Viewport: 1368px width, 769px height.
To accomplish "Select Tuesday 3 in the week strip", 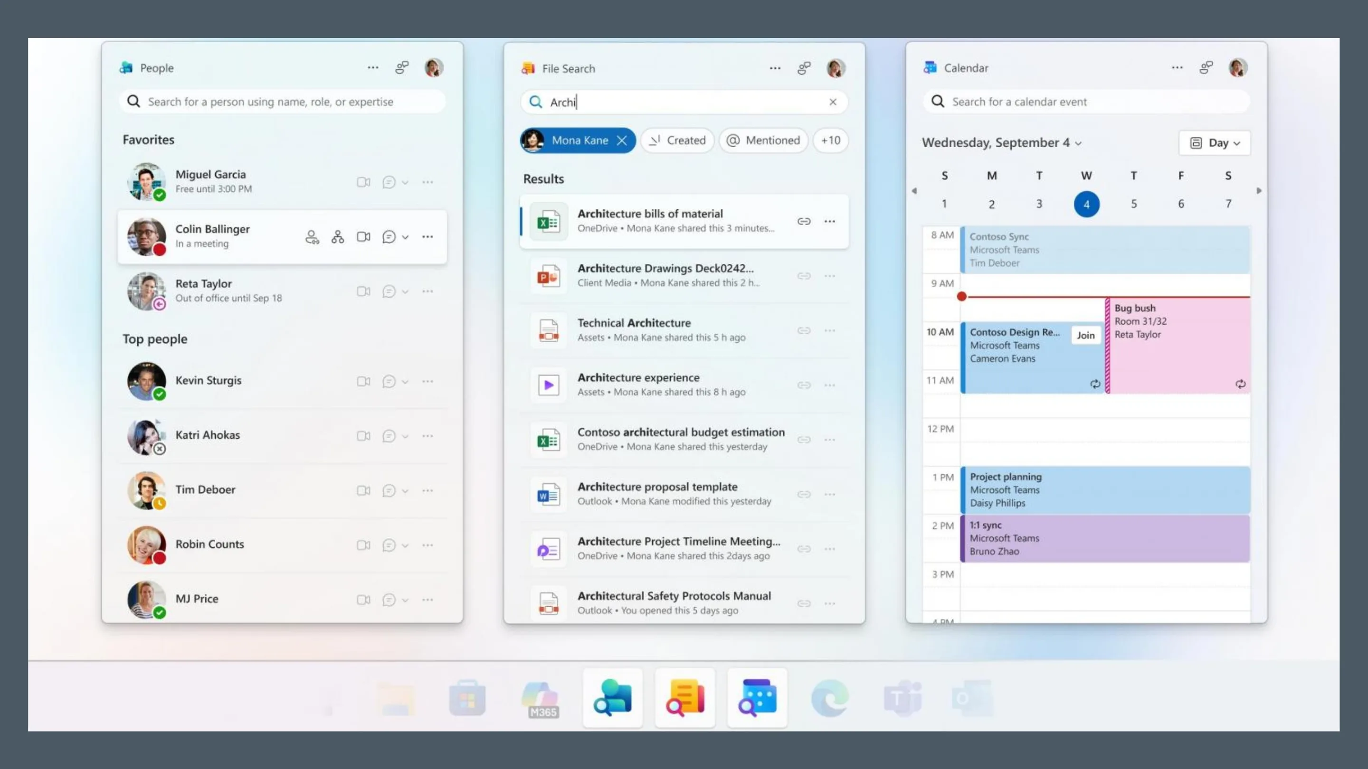I will coord(1039,204).
